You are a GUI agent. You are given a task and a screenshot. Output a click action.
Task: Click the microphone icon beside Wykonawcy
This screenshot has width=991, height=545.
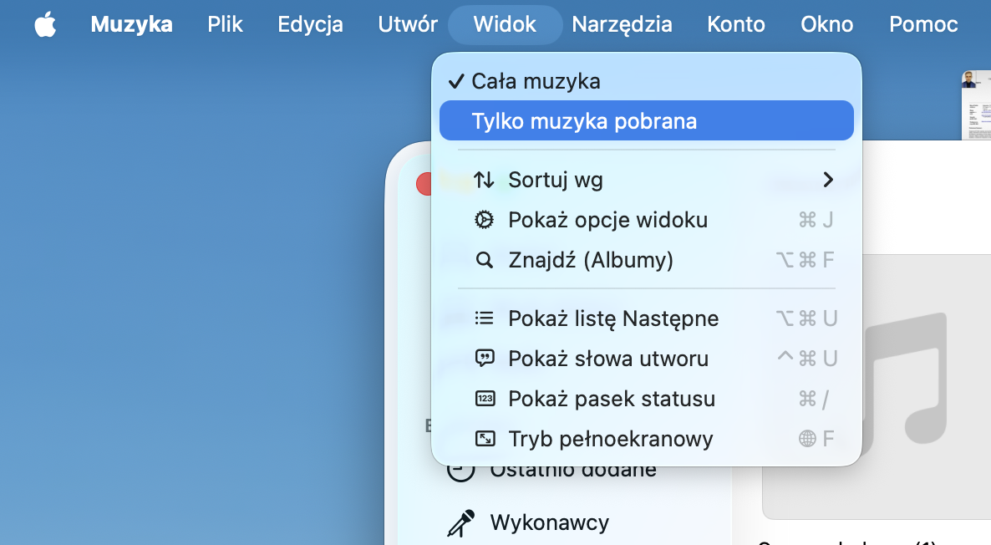pos(460,523)
